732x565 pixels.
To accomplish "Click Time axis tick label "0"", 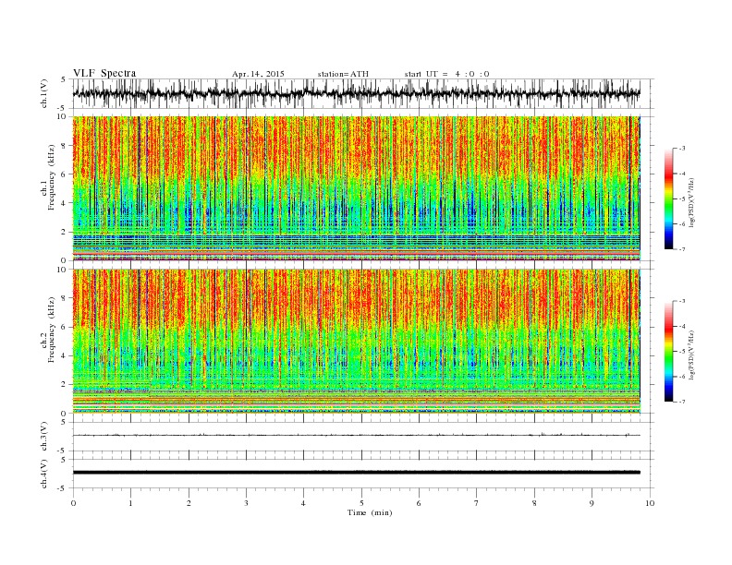I will (73, 503).
